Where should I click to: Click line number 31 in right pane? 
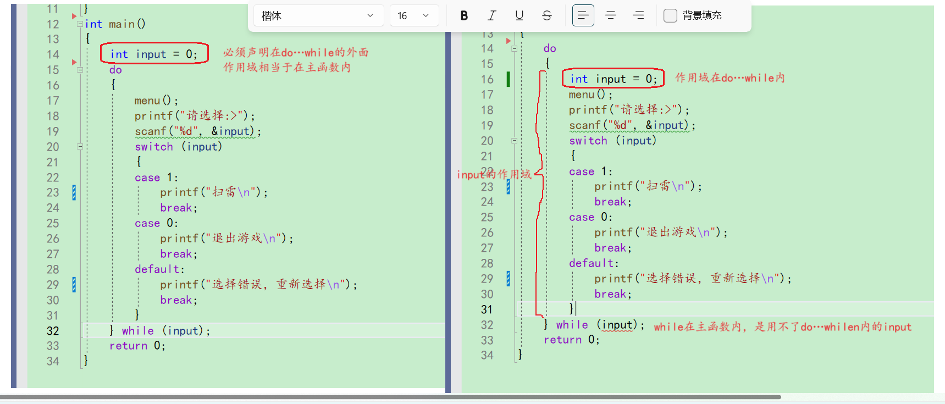(487, 309)
